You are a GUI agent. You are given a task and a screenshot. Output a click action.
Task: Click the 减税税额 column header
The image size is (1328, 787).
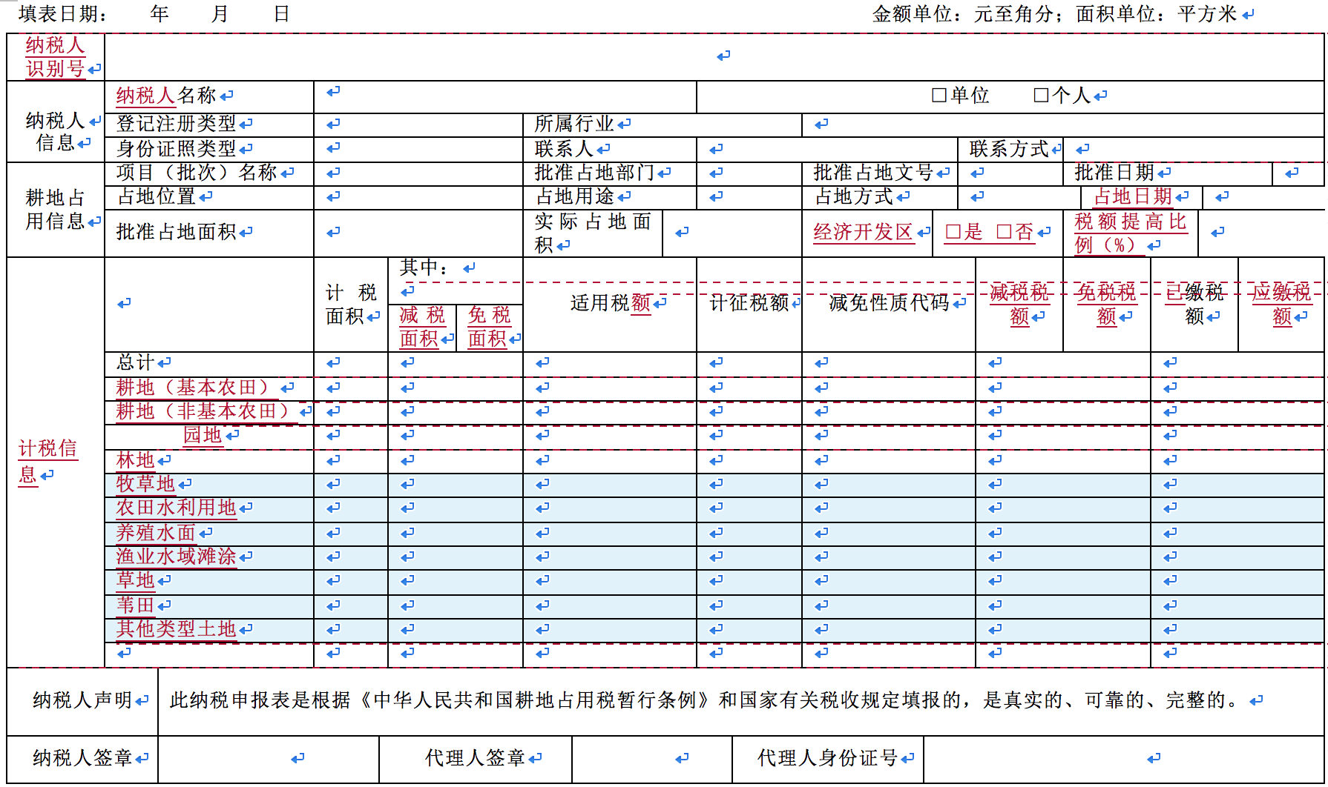click(1019, 305)
